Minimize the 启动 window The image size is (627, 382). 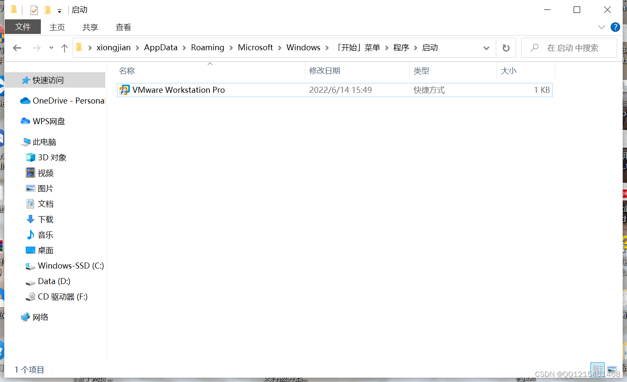click(547, 9)
